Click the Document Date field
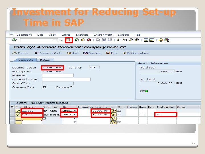 52,67
